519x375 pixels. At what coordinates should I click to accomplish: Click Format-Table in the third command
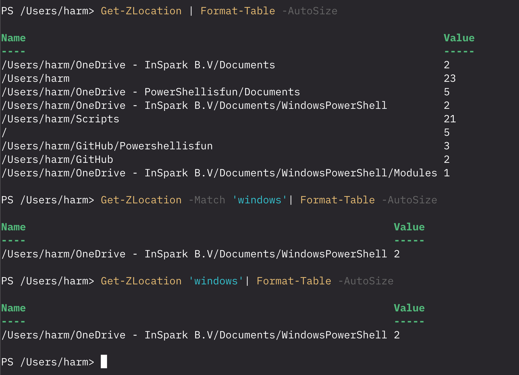pos(294,281)
